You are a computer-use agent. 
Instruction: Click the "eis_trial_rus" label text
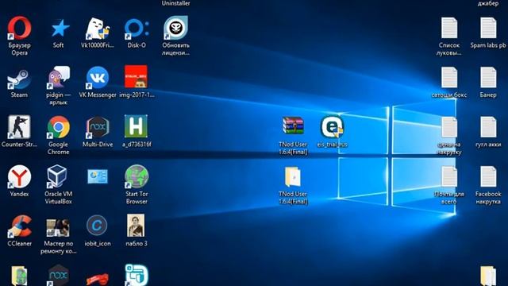333,145
